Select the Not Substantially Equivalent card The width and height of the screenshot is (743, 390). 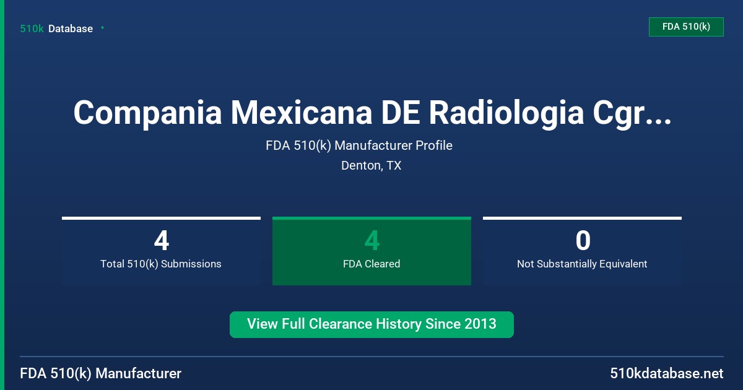coord(582,251)
